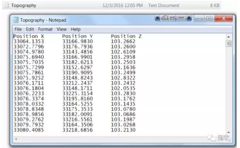
Task: Open the View menu
Action: (62, 29)
